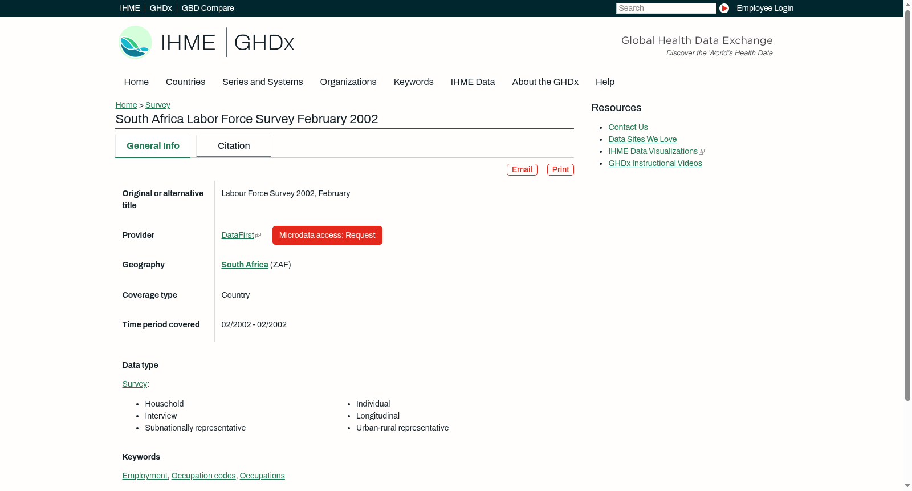Open Data Sites We Love link
The width and height of the screenshot is (912, 491).
point(642,140)
